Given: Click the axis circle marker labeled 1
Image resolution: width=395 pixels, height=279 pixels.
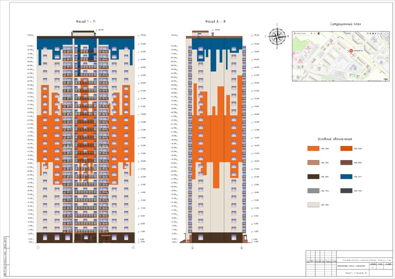Looking at the screenshot, I should pyautogui.click(x=37, y=248).
